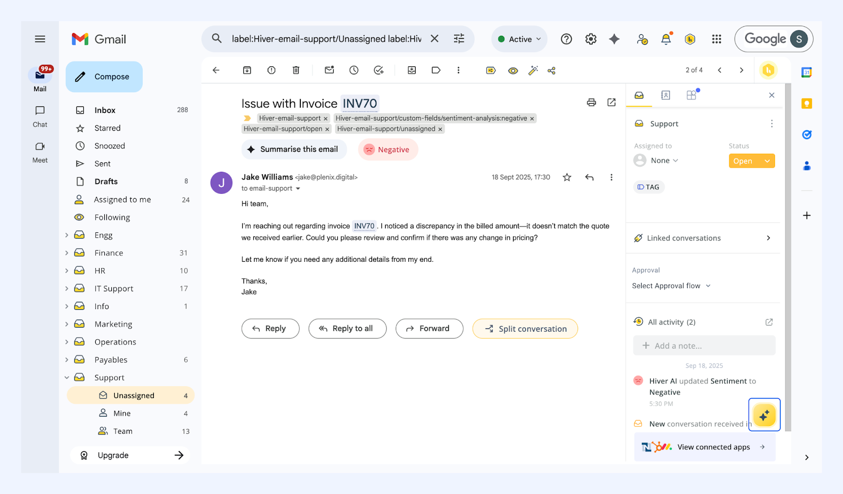
Task: Open the Assigned to None dropdown
Action: [x=656, y=161]
